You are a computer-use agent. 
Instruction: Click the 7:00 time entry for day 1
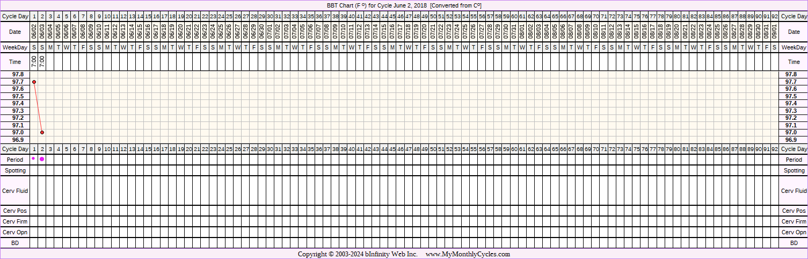[34, 62]
